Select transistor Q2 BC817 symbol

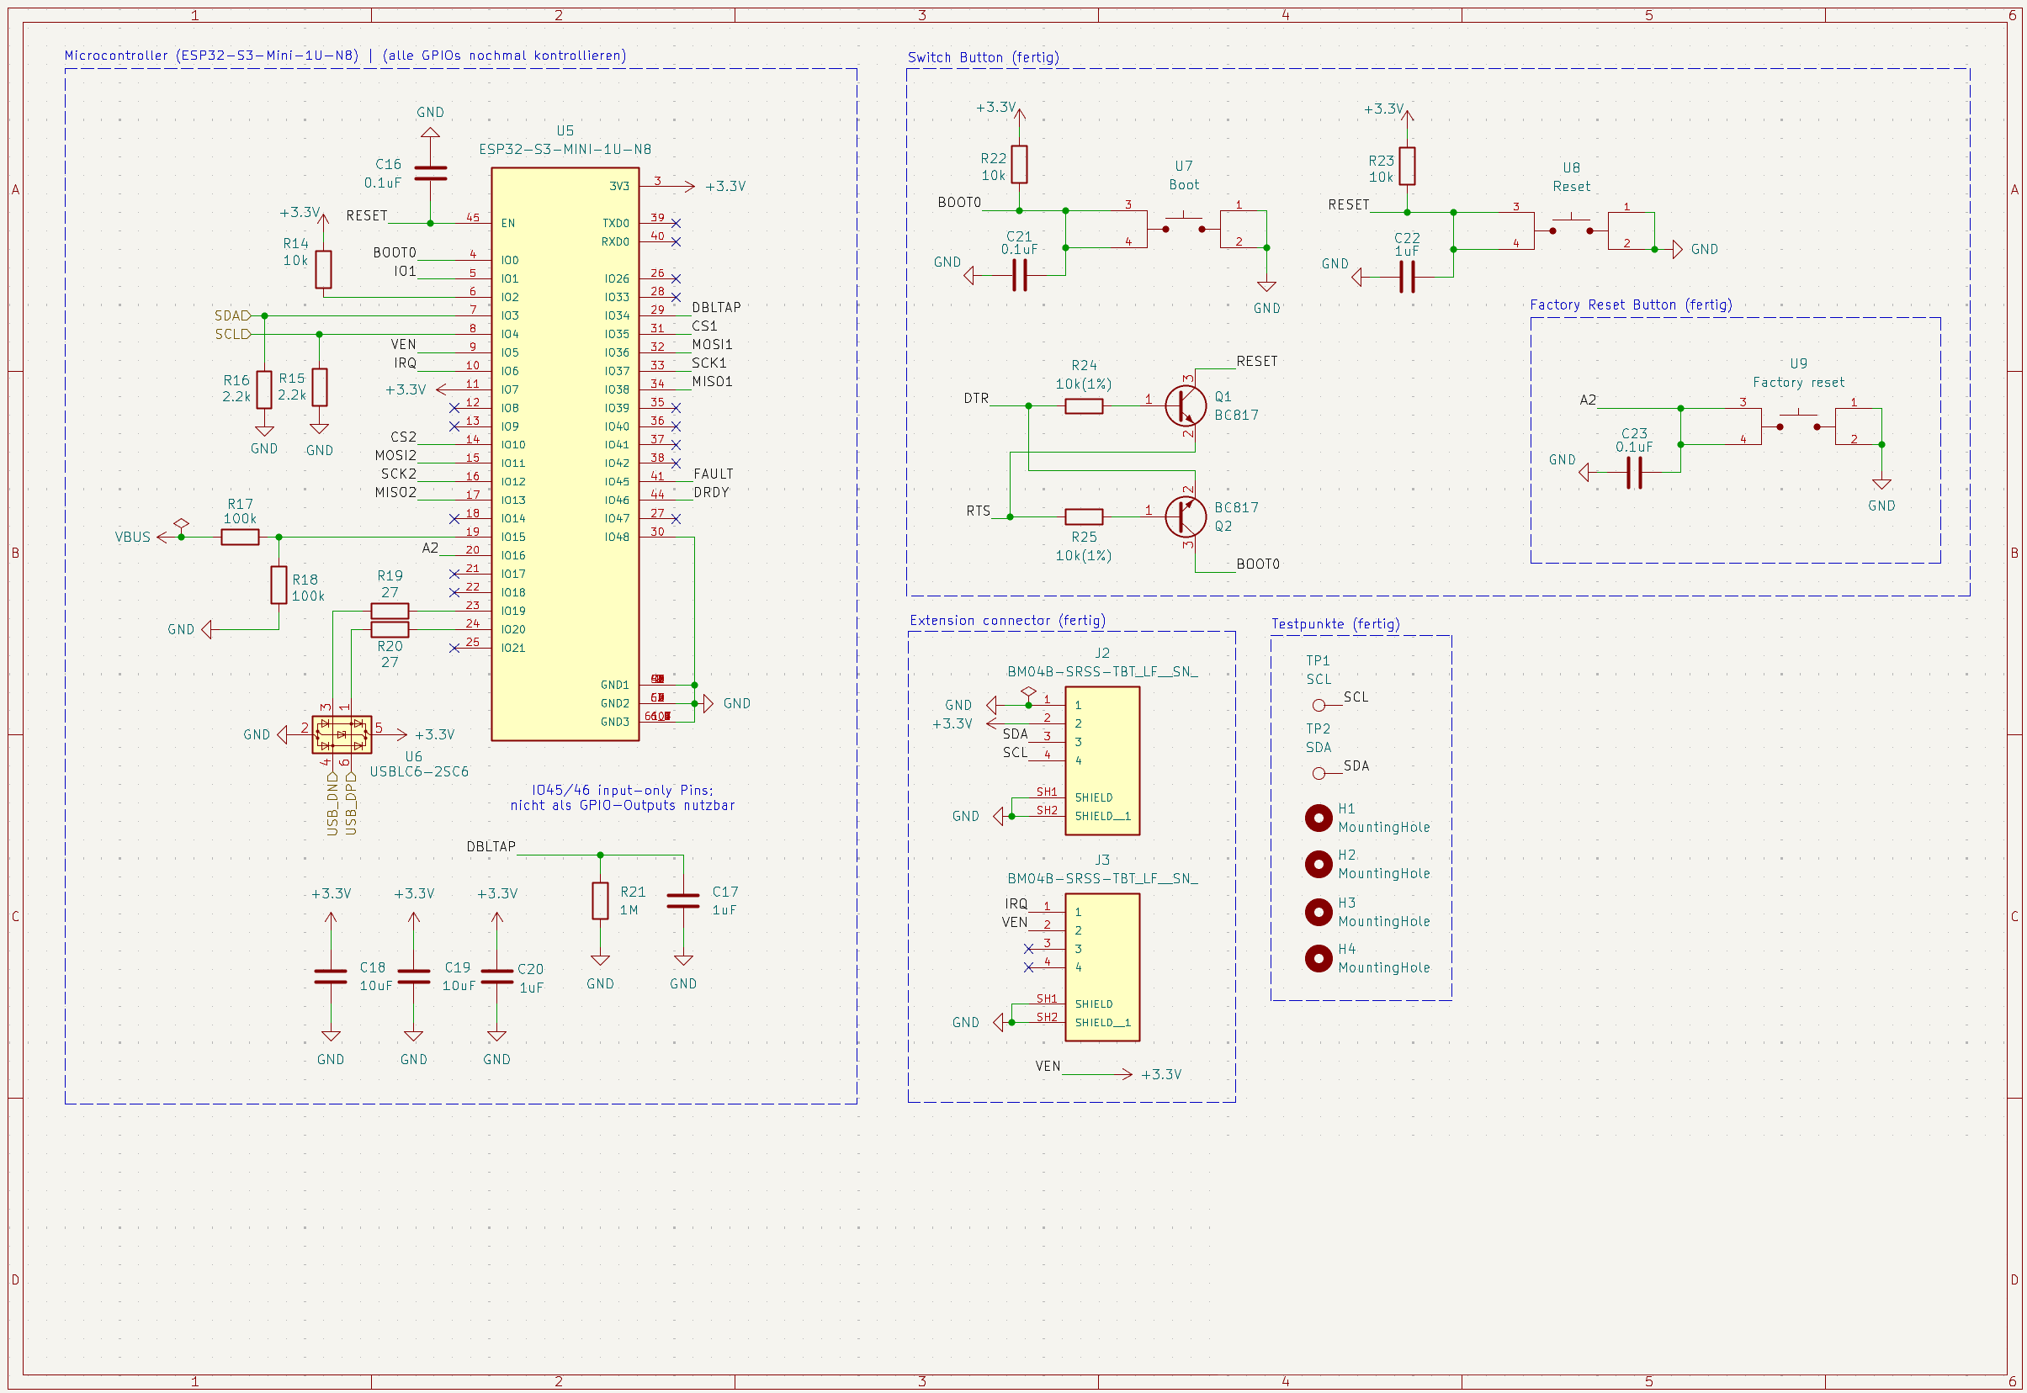click(x=1186, y=516)
